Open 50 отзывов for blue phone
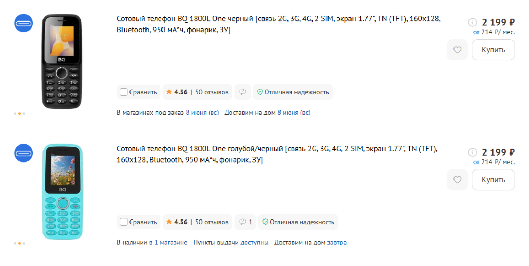Screen dimensions: 529x266 pyautogui.click(x=212, y=222)
